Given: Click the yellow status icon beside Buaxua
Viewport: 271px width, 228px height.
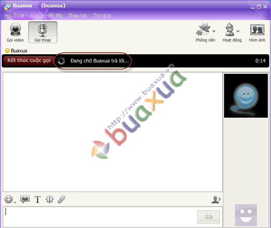Looking at the screenshot, I should (7, 51).
